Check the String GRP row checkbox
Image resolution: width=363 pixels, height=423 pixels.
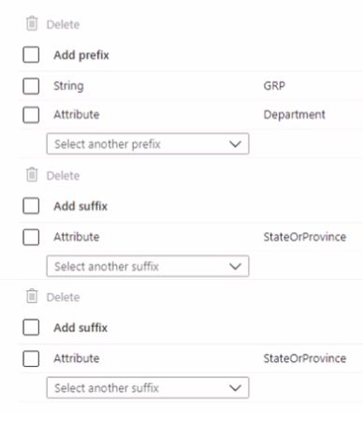31,86
